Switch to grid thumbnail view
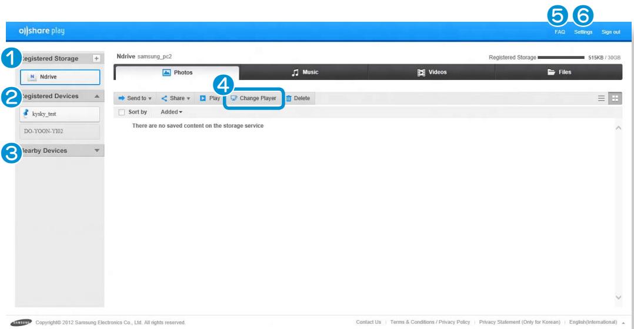The width and height of the screenshot is (634, 329). [615, 98]
